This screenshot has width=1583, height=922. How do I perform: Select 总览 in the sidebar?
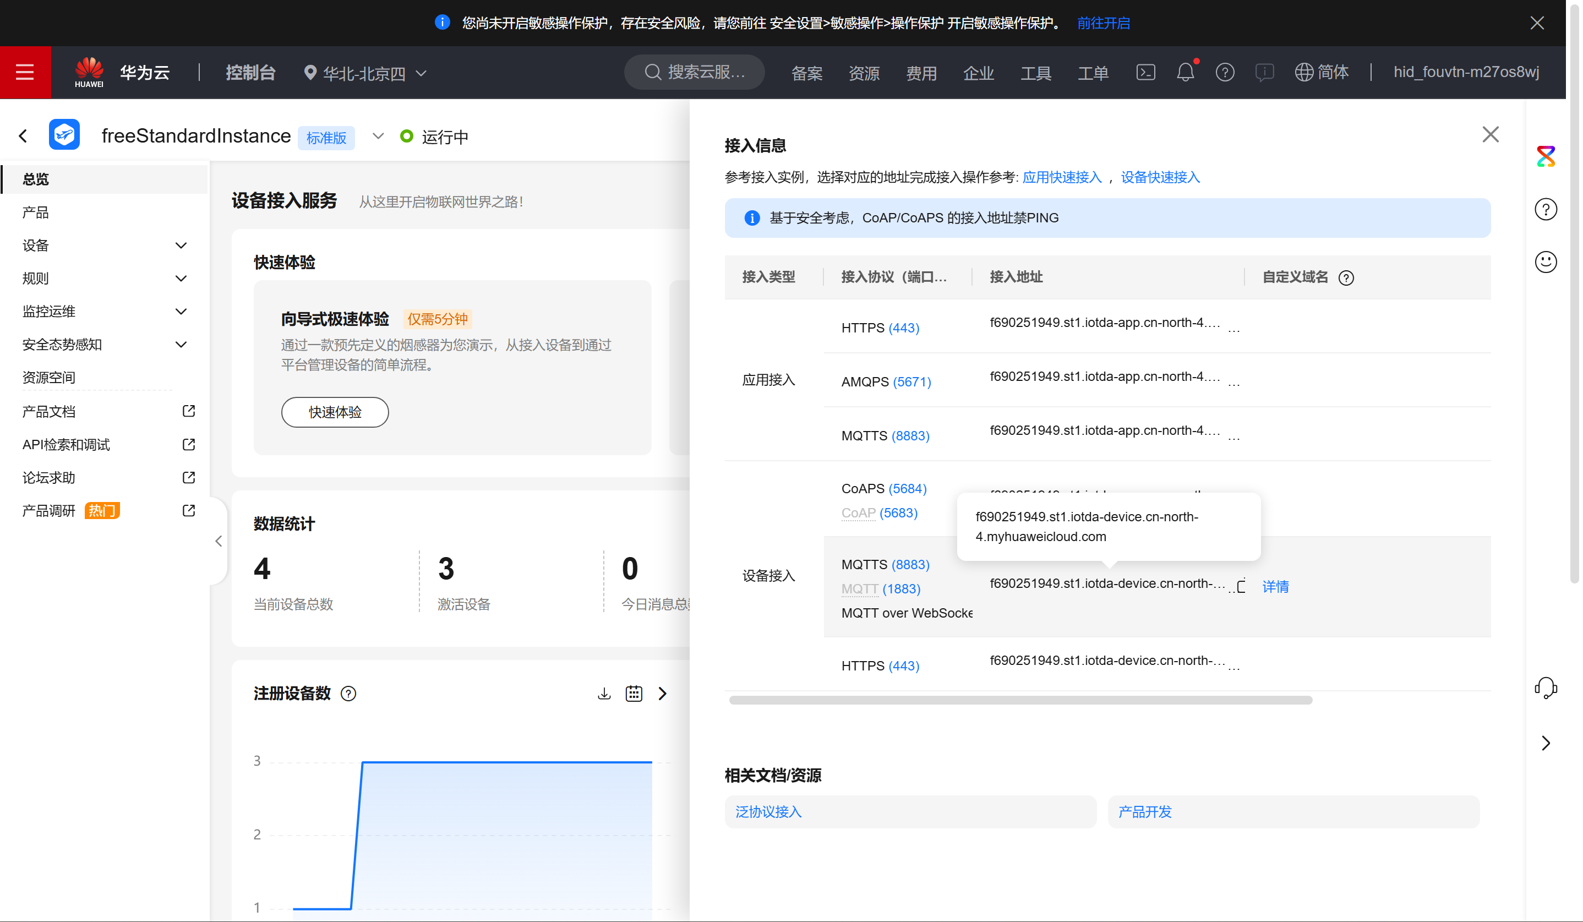pos(104,179)
